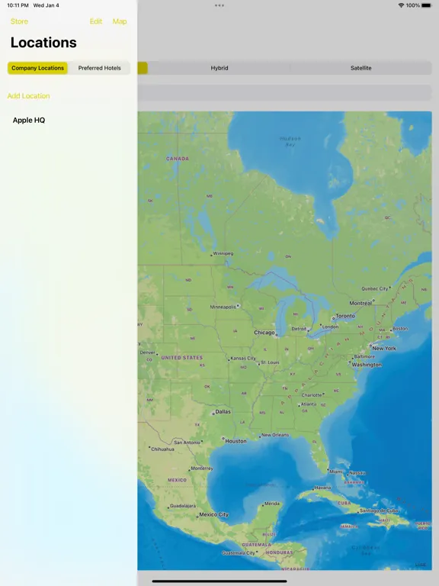Image resolution: width=439 pixels, height=586 pixels.
Task: Tap Add Location link
Action: coord(28,96)
